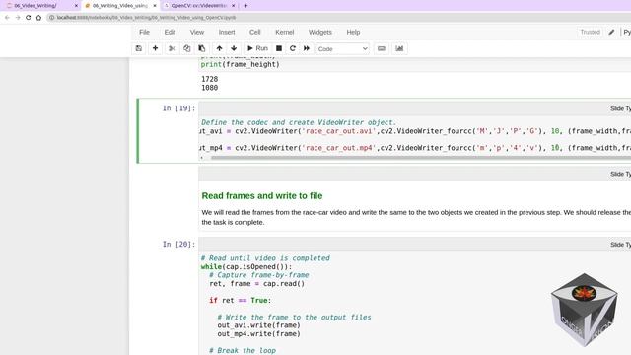This screenshot has width=631, height=355.
Task: Open the Kernel menu
Action: [x=284, y=32]
